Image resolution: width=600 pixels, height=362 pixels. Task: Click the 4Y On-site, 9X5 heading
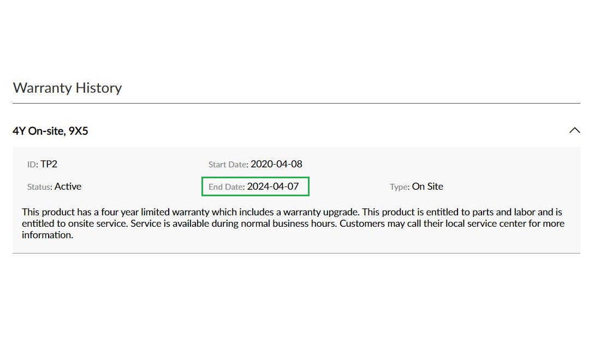(50, 131)
